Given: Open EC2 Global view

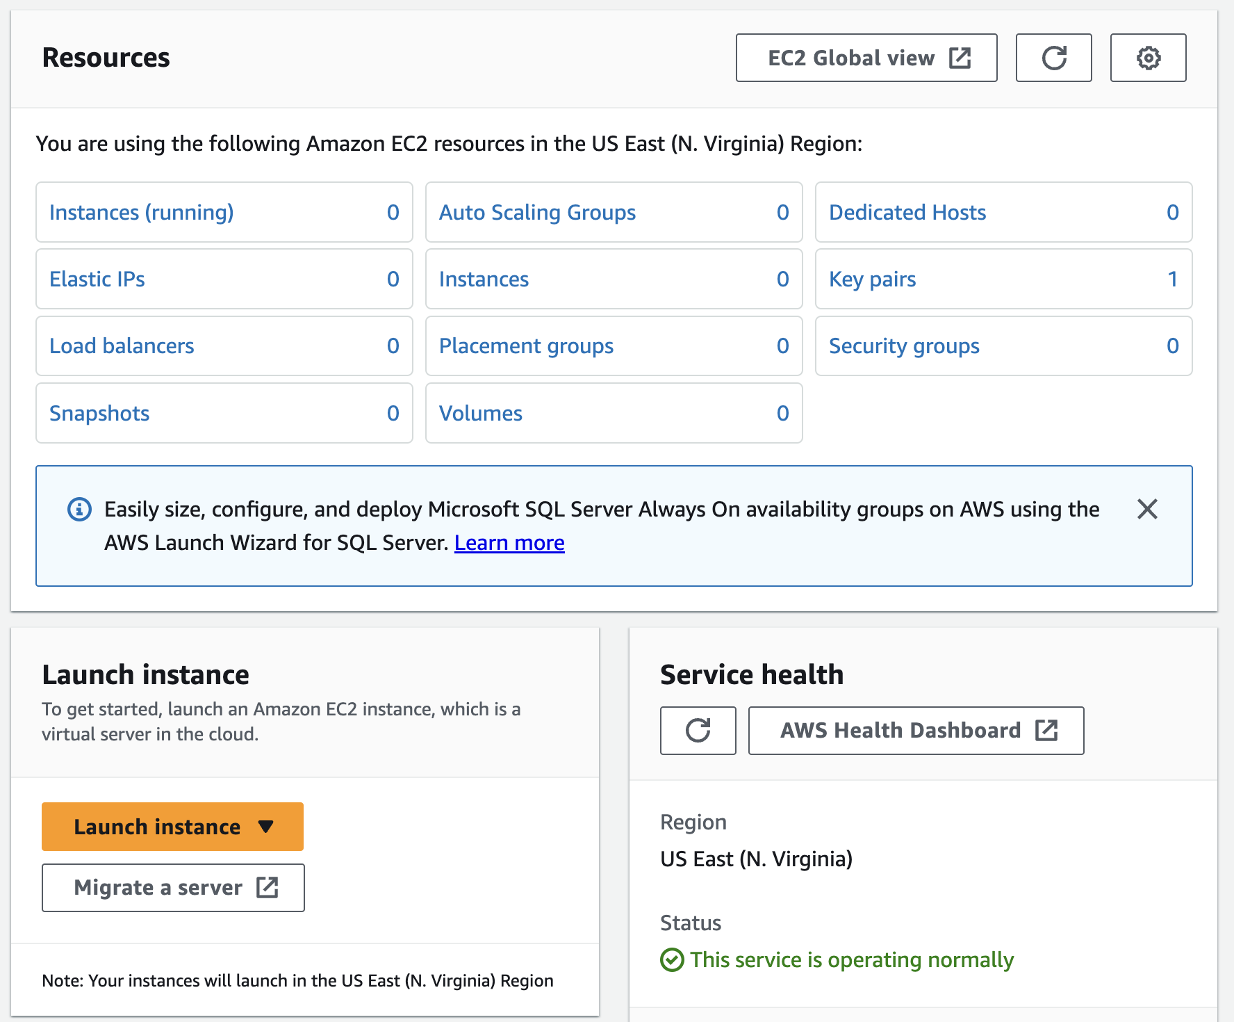Looking at the screenshot, I should [866, 58].
